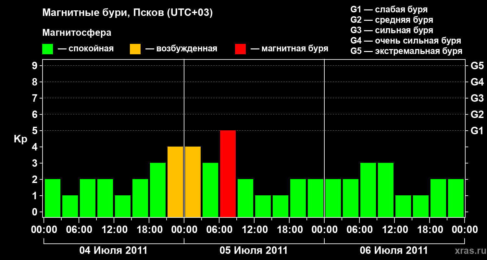This screenshot has width=487, height=260.
Task: Click the «18:00» label above 04 Июля 2011
Action: (149, 230)
